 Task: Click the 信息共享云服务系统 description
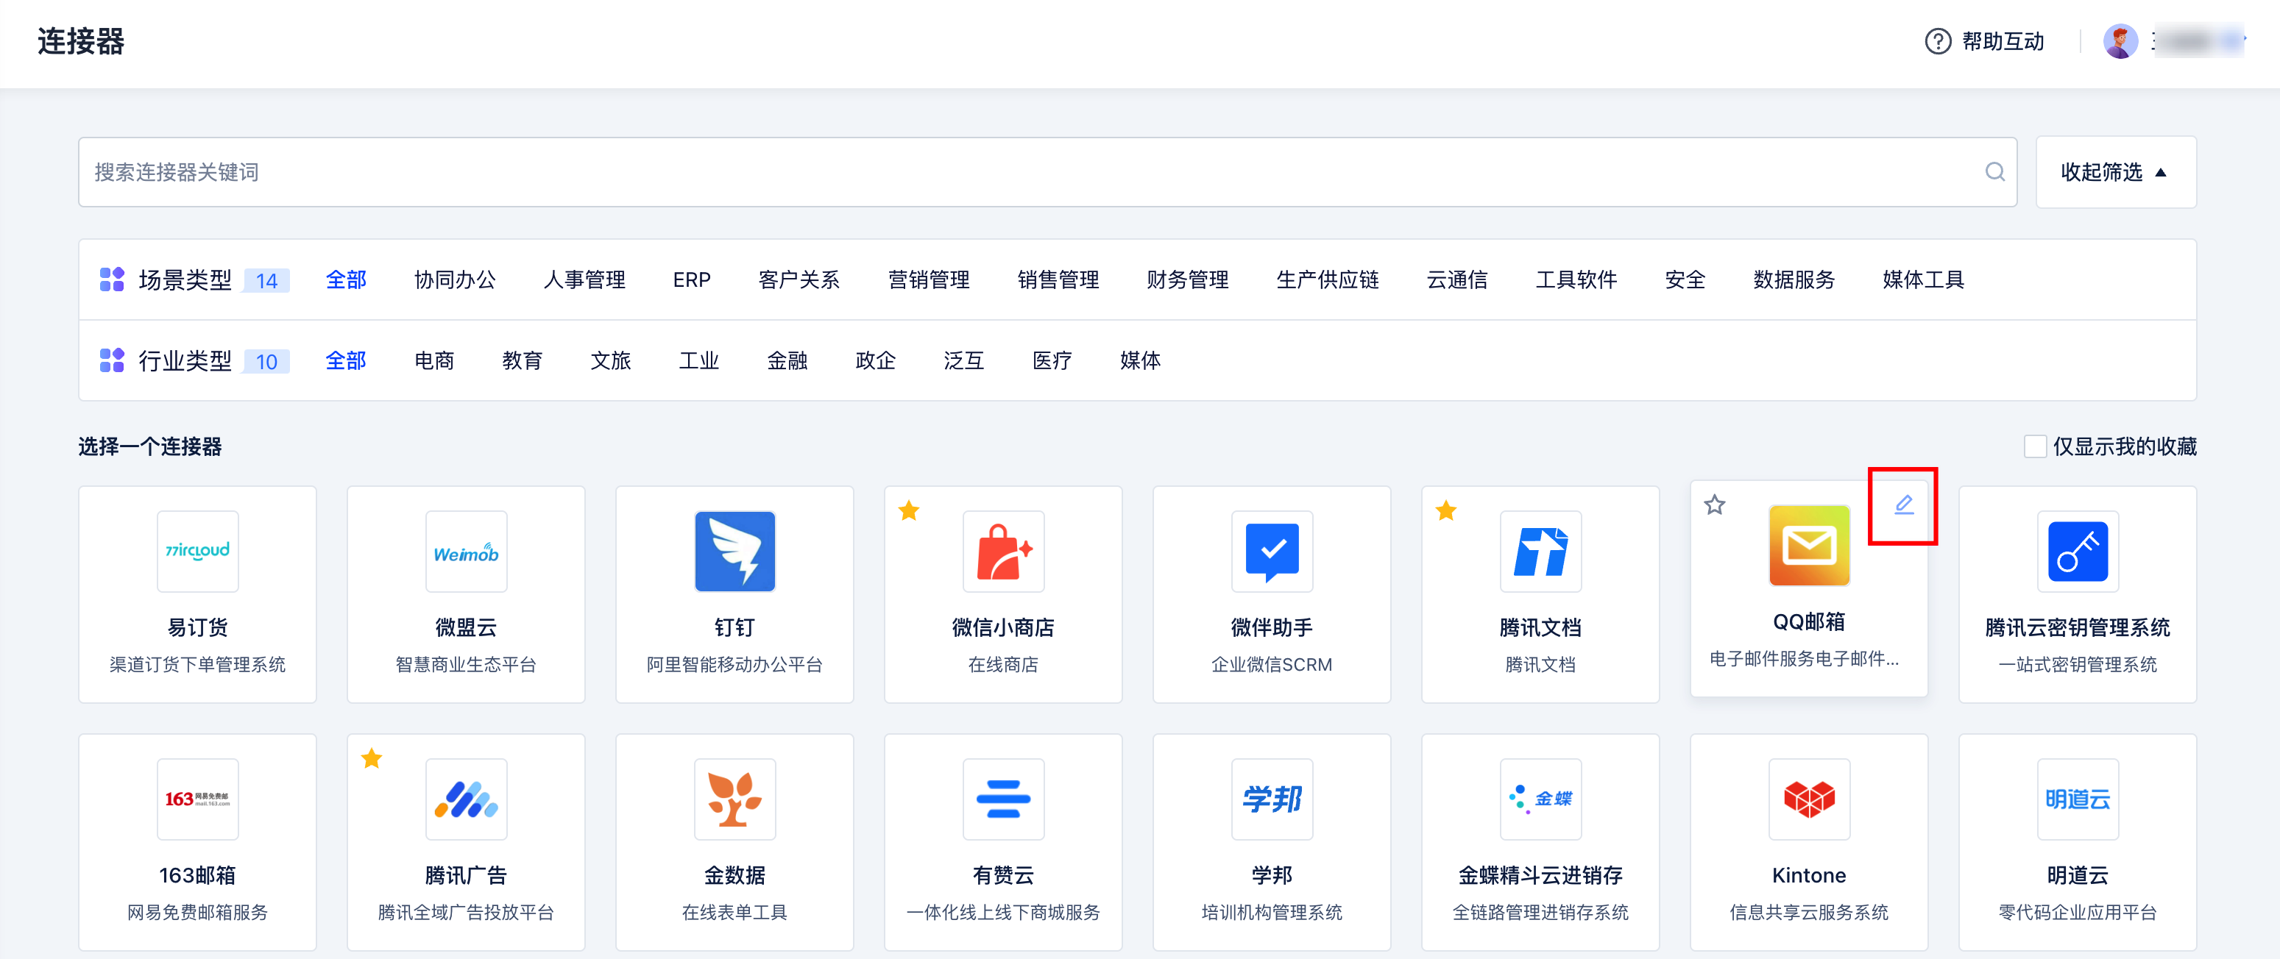(1809, 912)
